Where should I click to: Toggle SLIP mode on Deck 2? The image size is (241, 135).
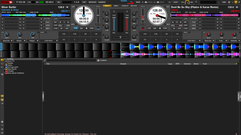pyautogui.click(x=165, y=7)
